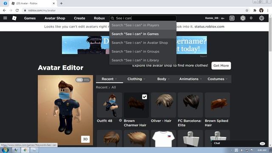Image resolution: width=272 pixels, height=153 pixels.
Task: Open the Robux balance icon
Action: (243, 18)
